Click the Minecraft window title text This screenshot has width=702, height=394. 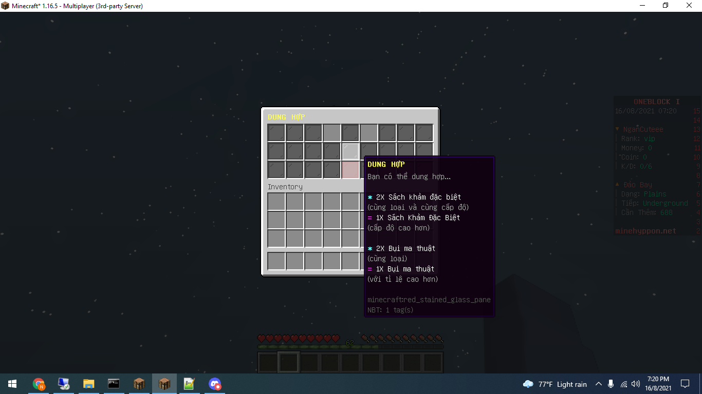[77, 6]
